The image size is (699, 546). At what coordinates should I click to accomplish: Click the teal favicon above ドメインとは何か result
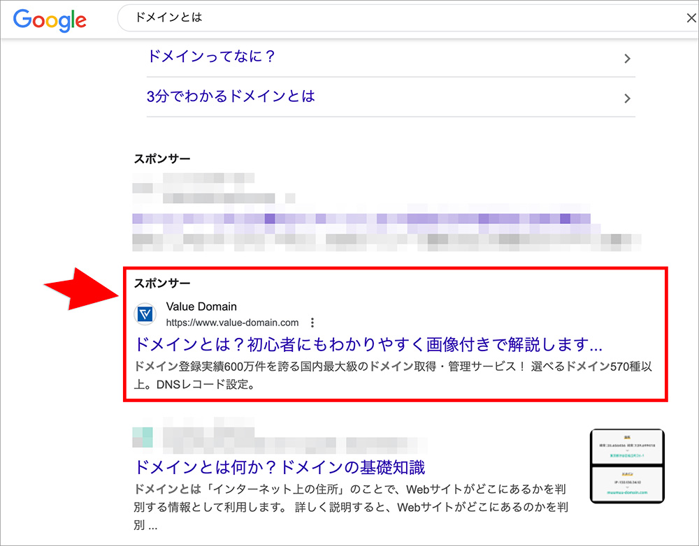[142, 437]
